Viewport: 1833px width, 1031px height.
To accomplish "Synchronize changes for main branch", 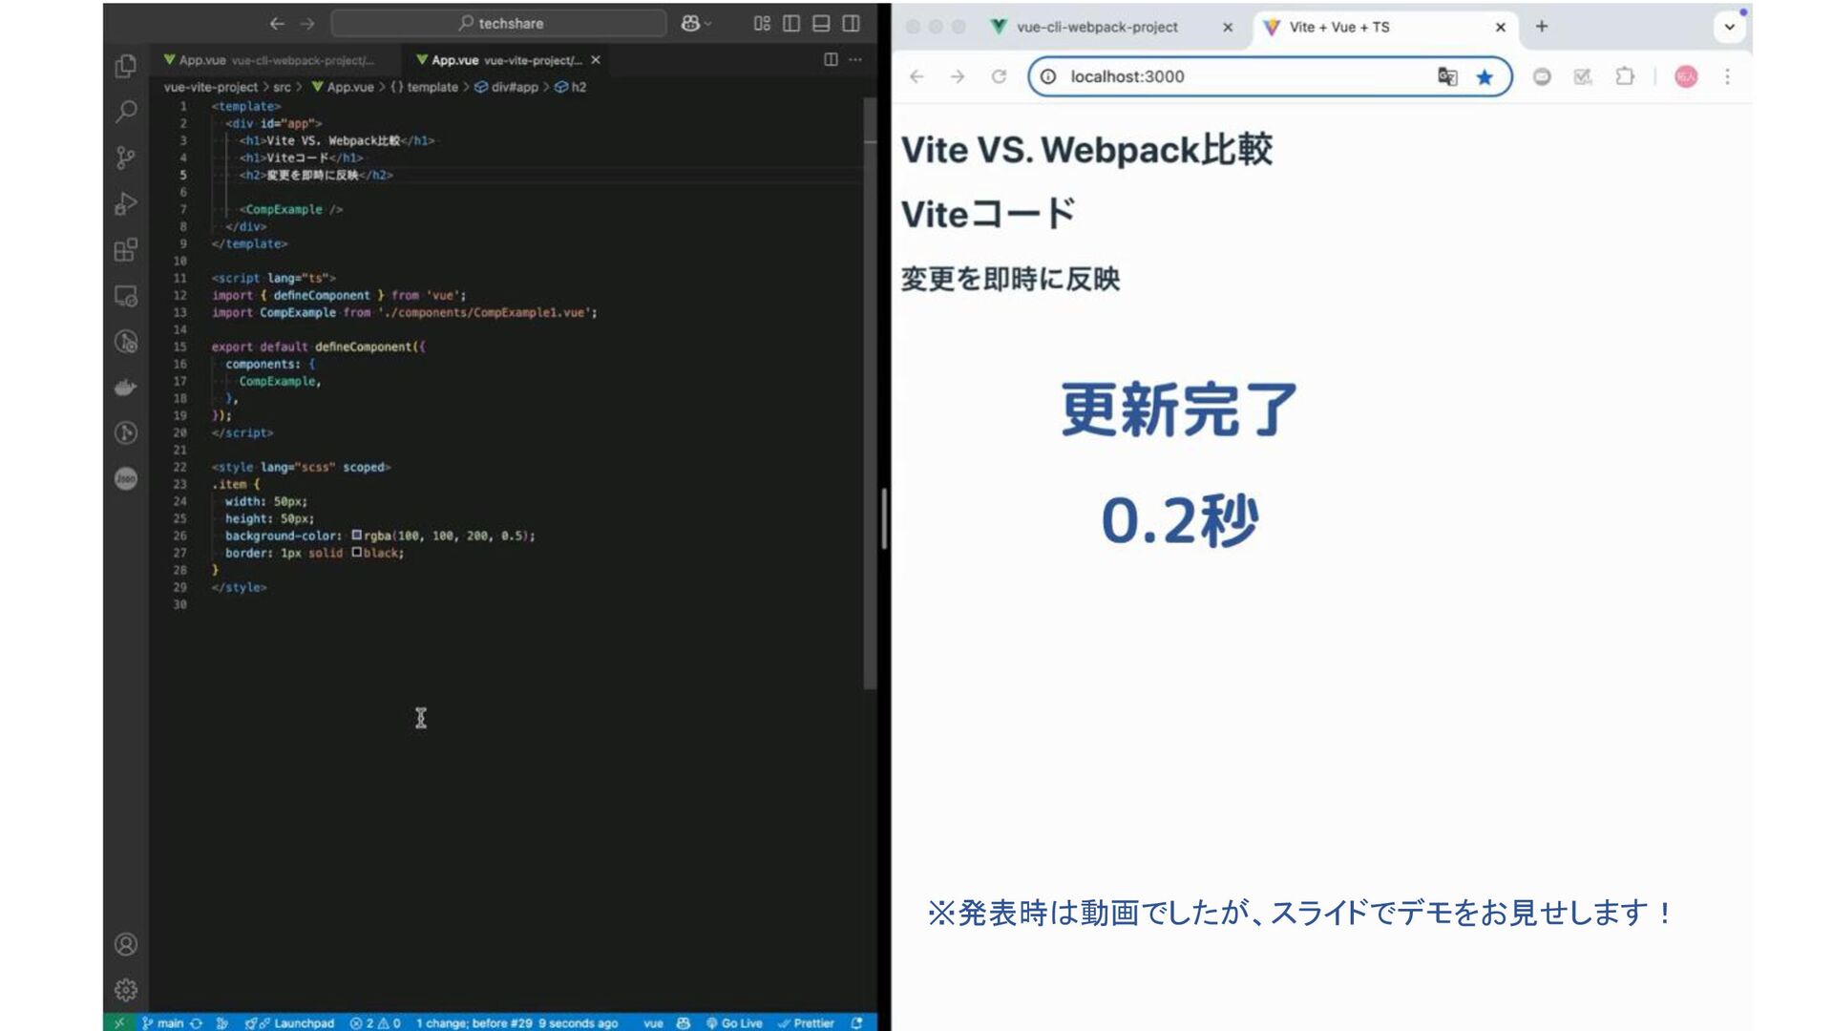I will [x=196, y=1022].
